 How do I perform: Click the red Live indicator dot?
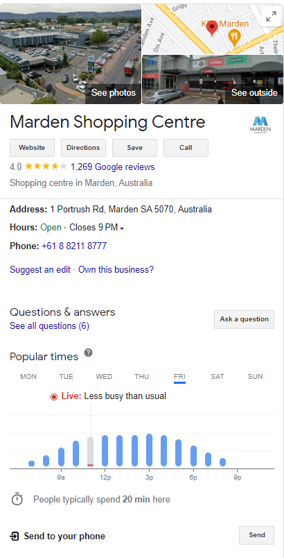click(x=54, y=396)
